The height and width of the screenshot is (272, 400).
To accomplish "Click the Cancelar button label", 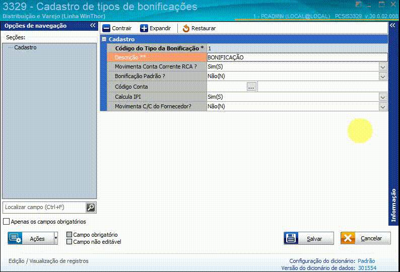I will pyautogui.click(x=371, y=238).
